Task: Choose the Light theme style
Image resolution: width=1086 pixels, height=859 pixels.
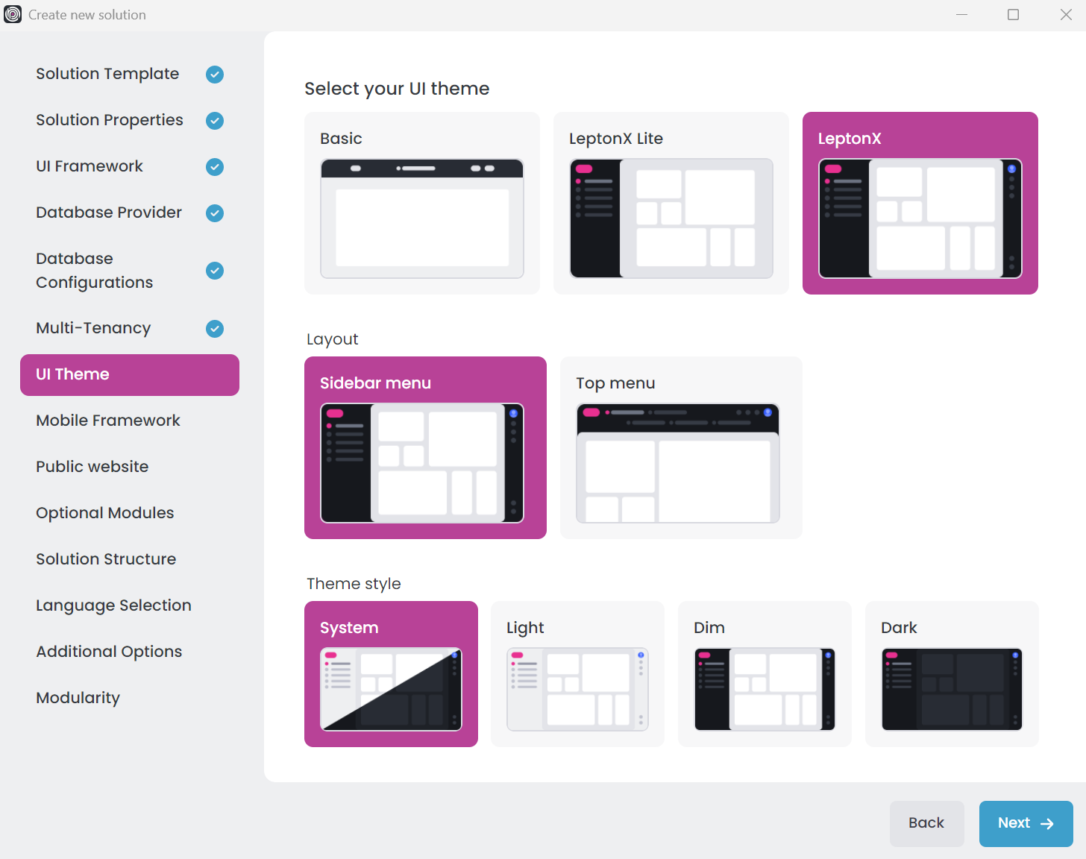Action: (x=577, y=674)
